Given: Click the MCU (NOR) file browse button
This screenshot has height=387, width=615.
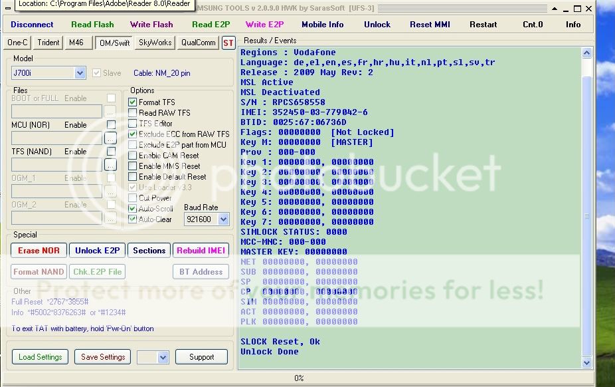Looking at the screenshot, I should pyautogui.click(x=111, y=138).
